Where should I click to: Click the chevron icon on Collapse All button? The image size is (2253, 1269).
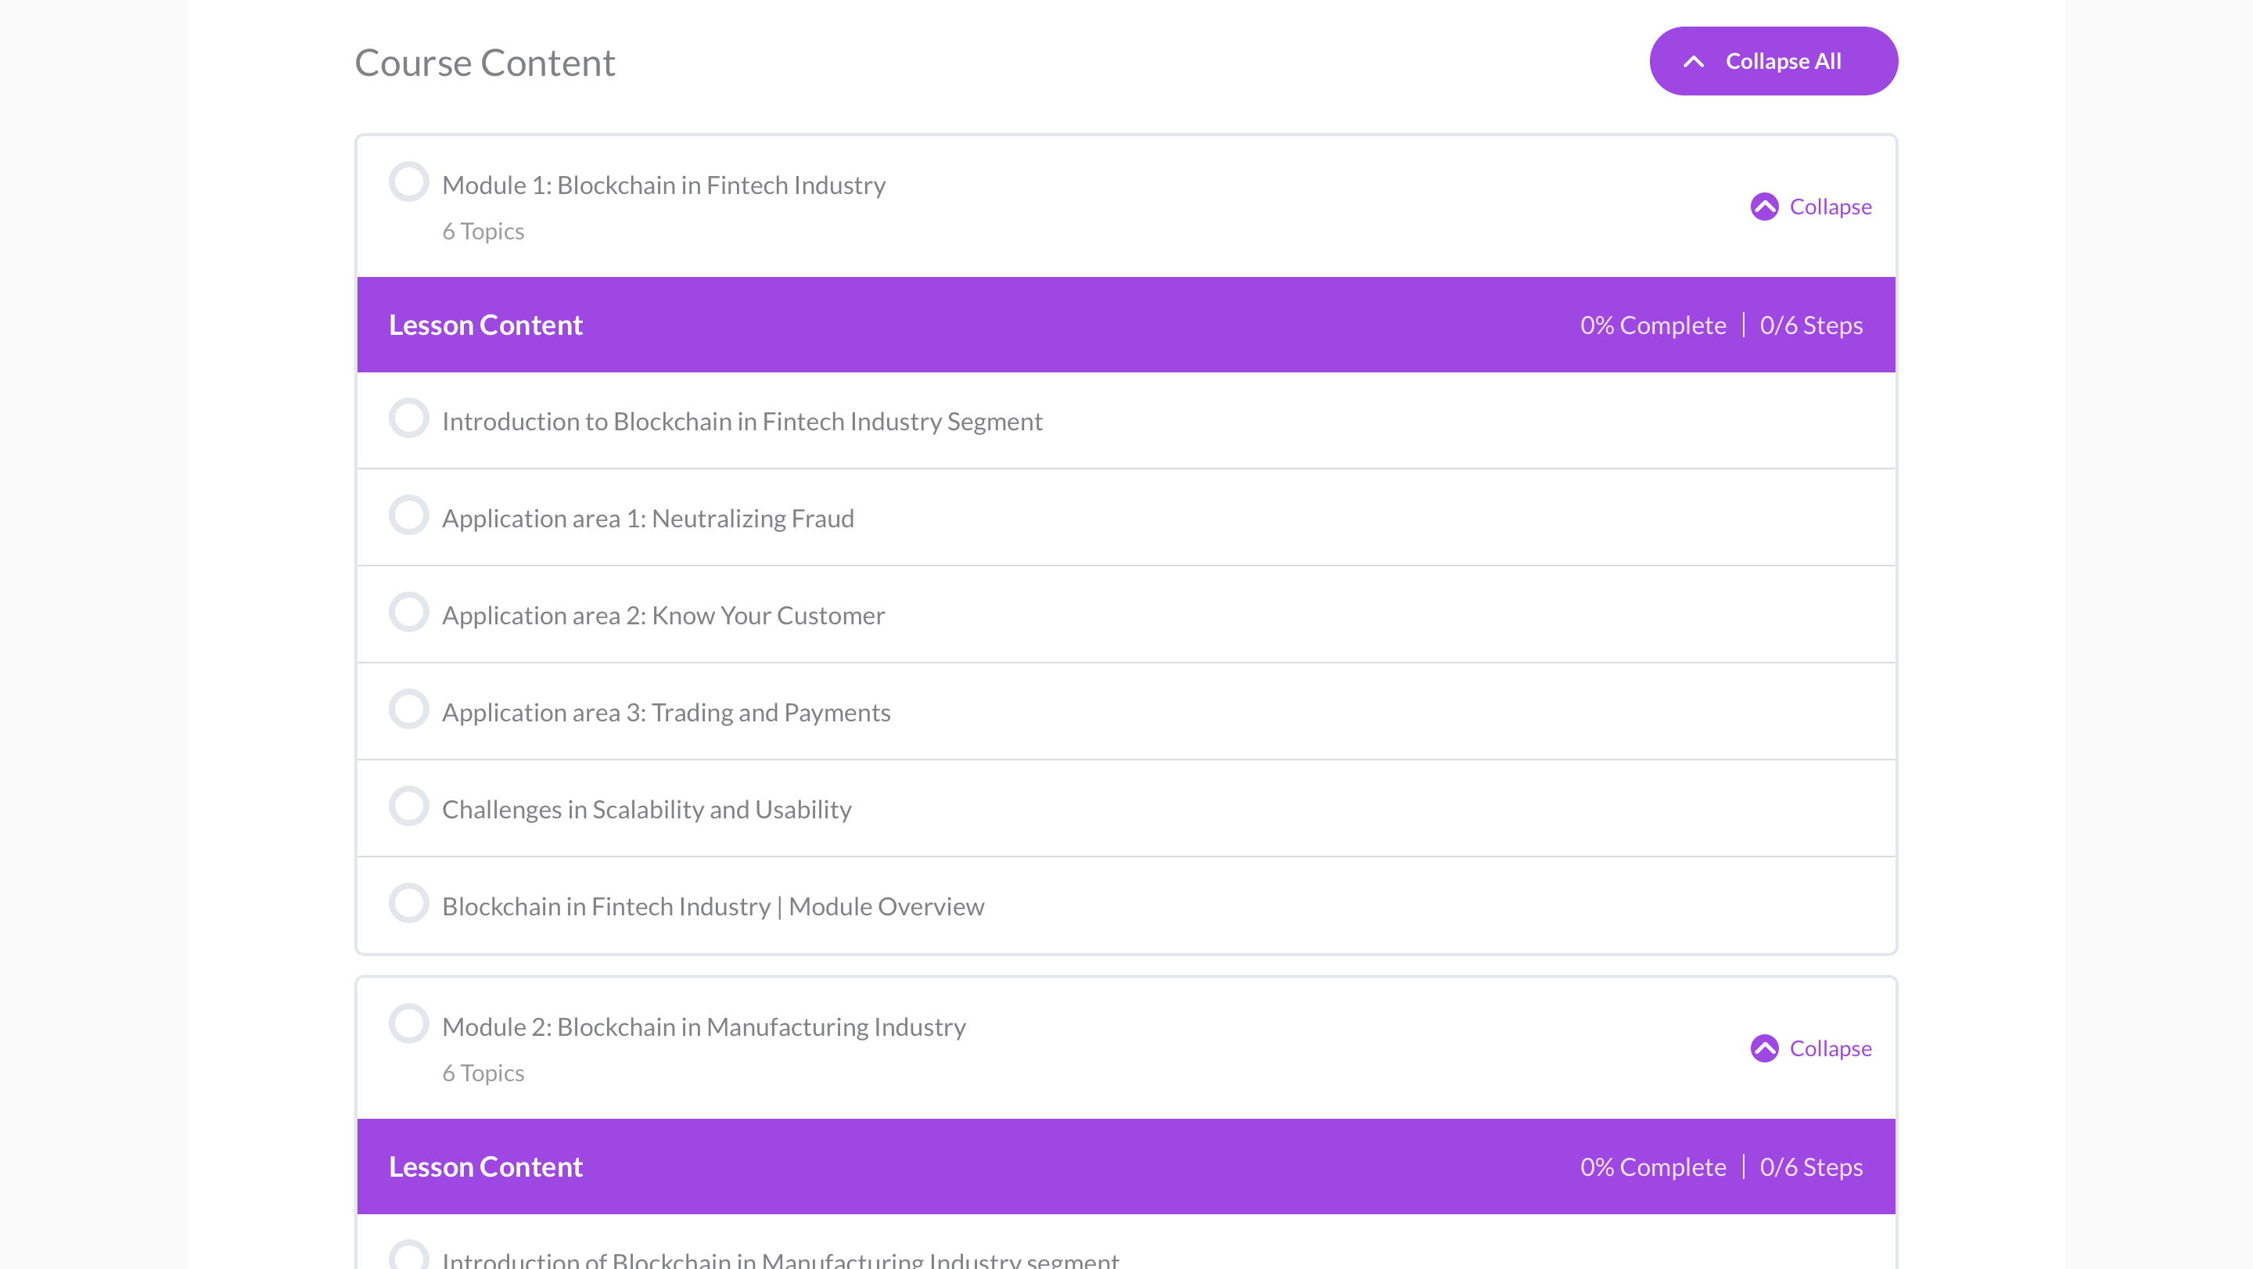(x=1695, y=61)
